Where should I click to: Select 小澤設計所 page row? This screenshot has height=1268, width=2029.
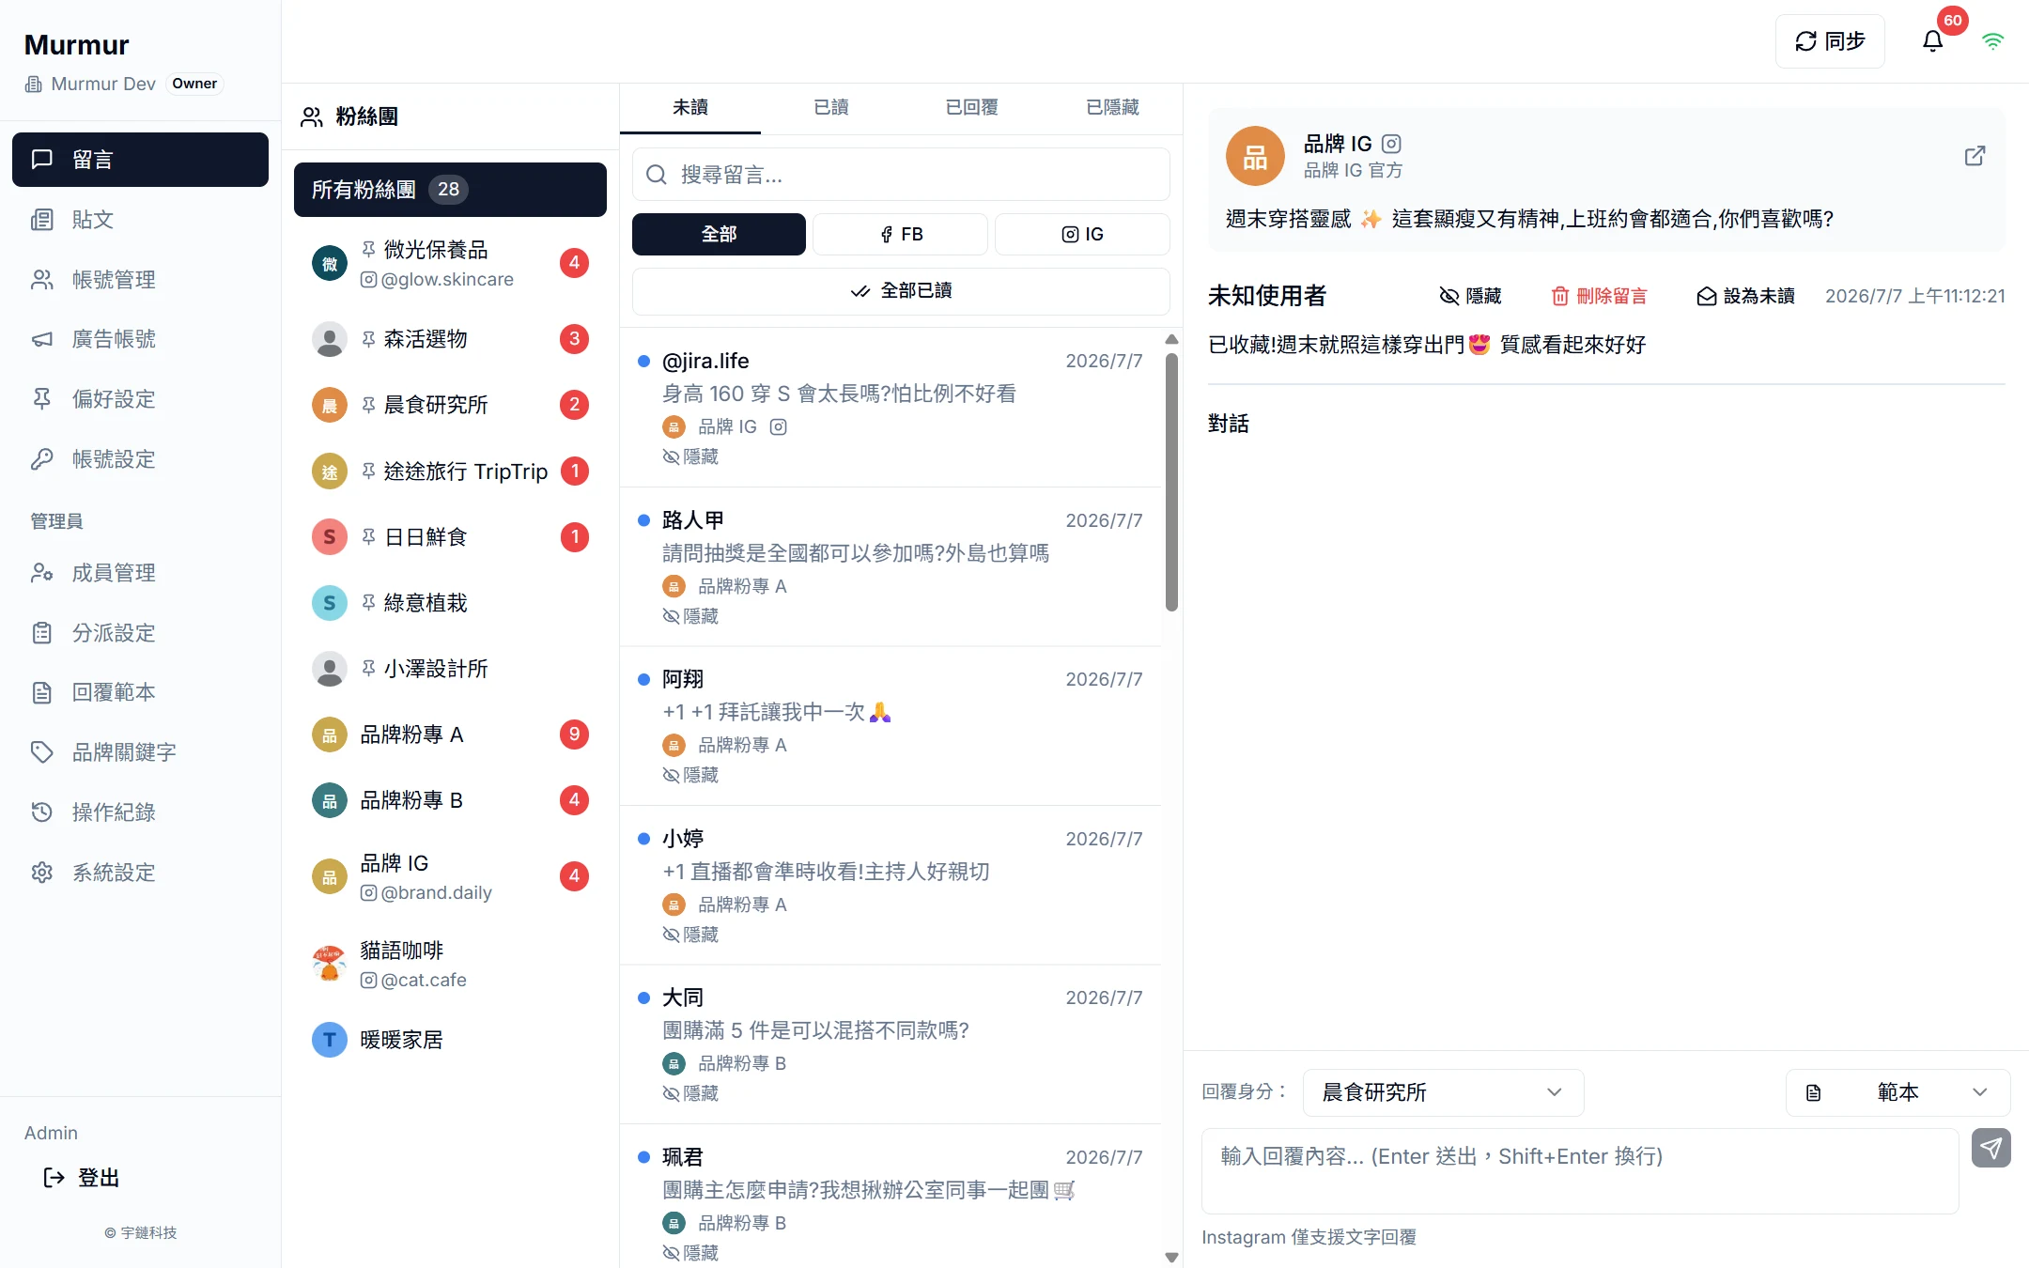pyautogui.click(x=450, y=669)
